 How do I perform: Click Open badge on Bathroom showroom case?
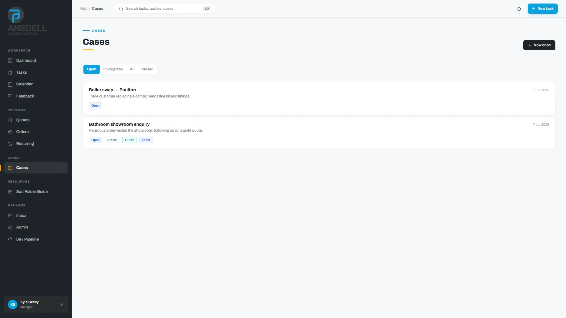point(96,140)
